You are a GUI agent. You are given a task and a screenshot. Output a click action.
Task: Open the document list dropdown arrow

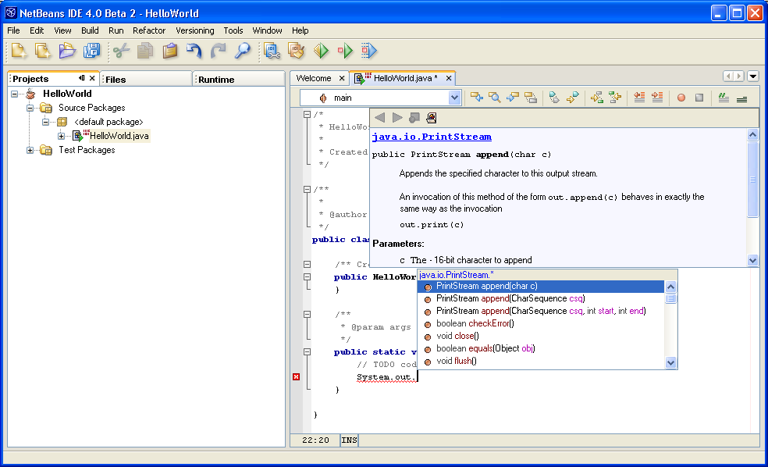(753, 76)
